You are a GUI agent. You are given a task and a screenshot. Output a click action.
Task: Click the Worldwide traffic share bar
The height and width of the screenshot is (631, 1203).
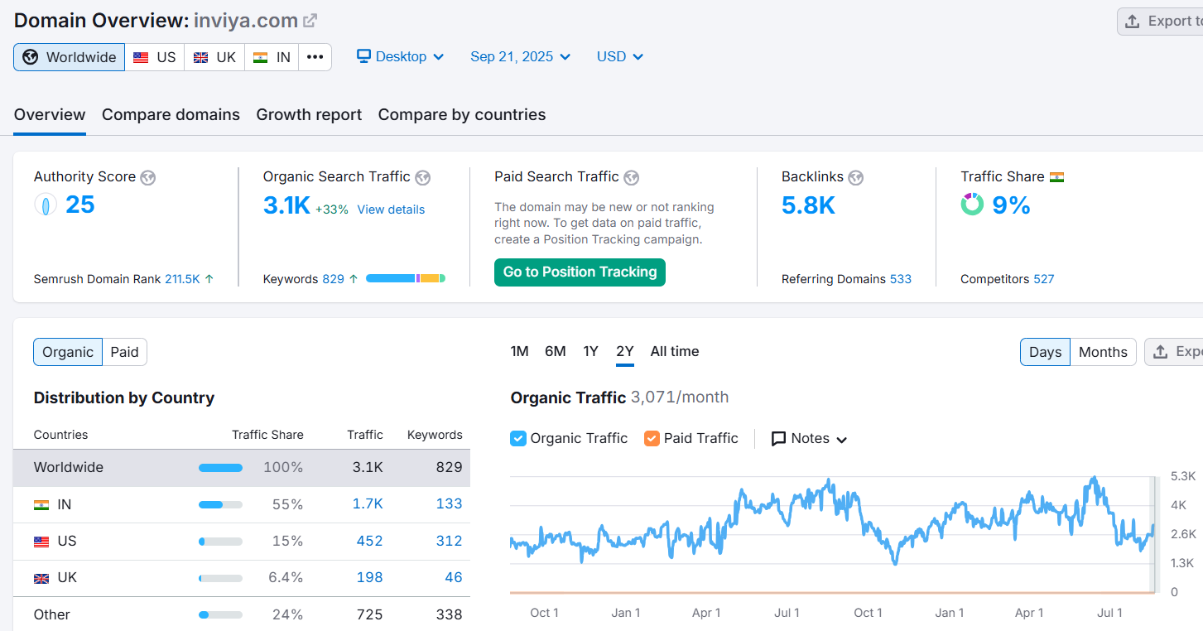tap(220, 468)
